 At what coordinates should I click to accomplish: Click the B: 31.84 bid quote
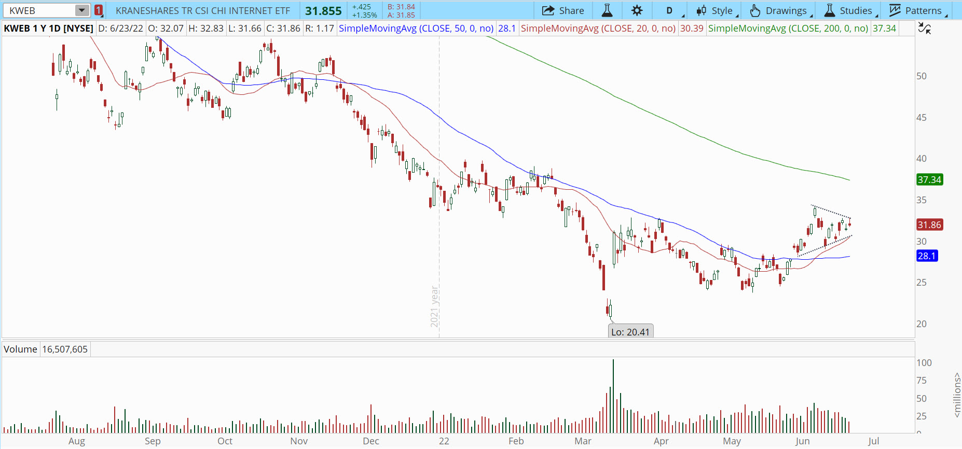click(401, 7)
